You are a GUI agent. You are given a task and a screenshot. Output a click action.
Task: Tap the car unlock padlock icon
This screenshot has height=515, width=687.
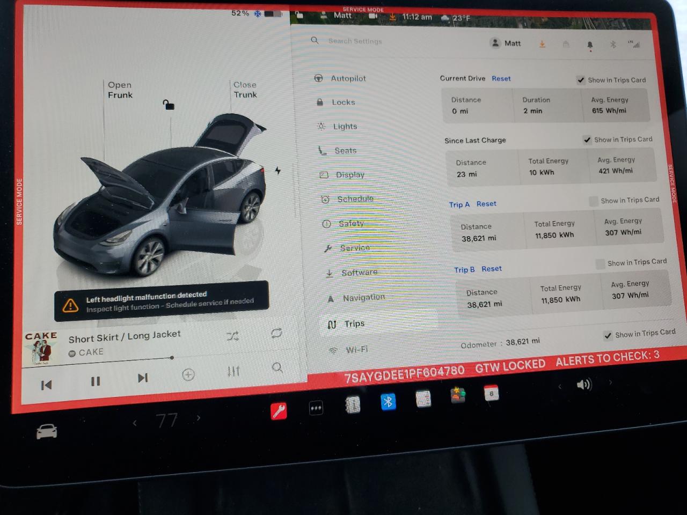(x=169, y=105)
